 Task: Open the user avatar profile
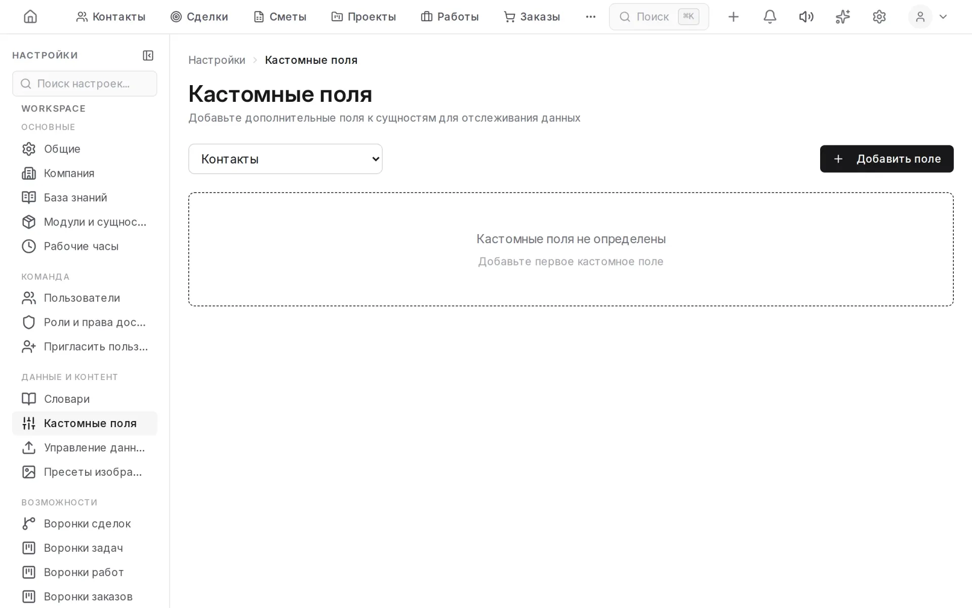(x=920, y=17)
